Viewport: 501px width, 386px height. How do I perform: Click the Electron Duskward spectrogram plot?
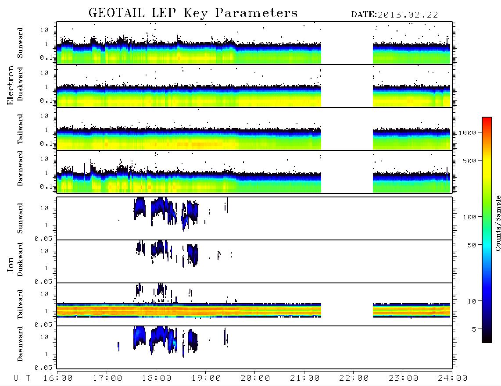[x=254, y=86]
